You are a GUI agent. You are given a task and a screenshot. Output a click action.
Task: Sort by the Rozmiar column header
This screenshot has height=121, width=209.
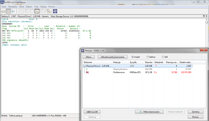pos(148,62)
